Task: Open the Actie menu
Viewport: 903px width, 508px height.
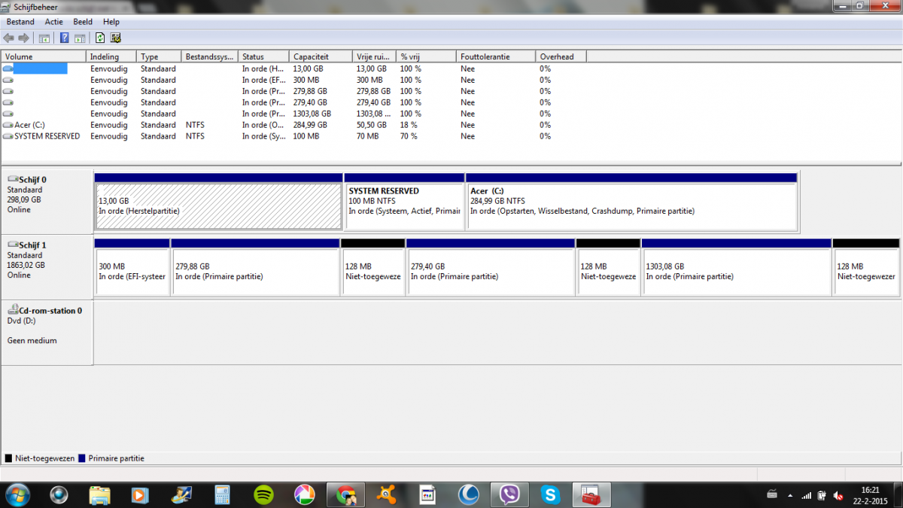Action: coord(54,22)
